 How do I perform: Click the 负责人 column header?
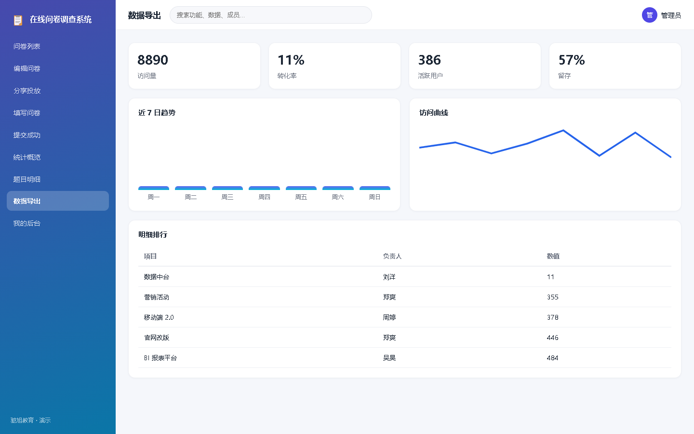392,256
